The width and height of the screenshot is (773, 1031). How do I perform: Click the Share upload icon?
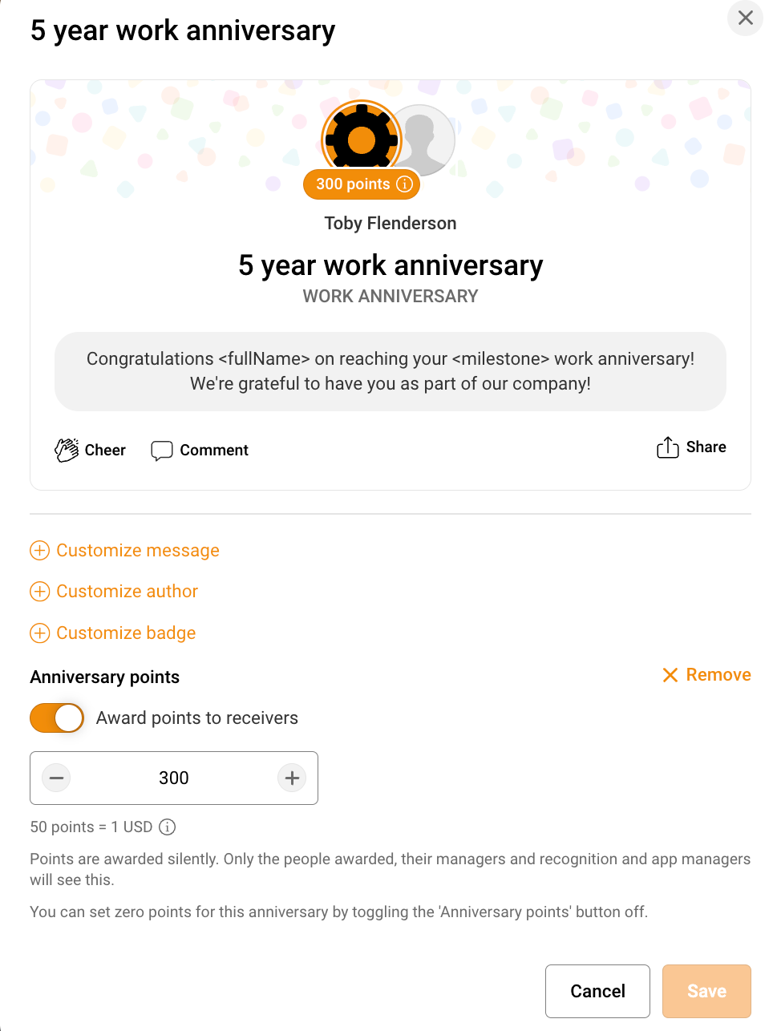(x=667, y=447)
